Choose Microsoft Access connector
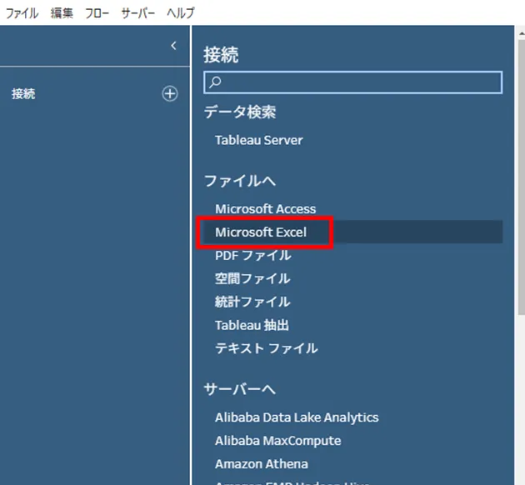Image resolution: width=525 pixels, height=485 pixels. (265, 208)
